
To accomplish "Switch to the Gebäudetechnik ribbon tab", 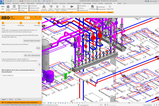I will click(x=40, y=3).
